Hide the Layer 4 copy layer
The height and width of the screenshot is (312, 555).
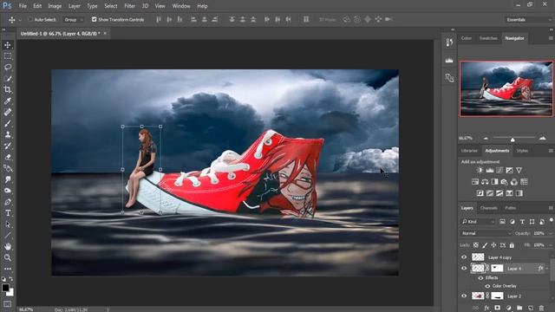[464, 257]
